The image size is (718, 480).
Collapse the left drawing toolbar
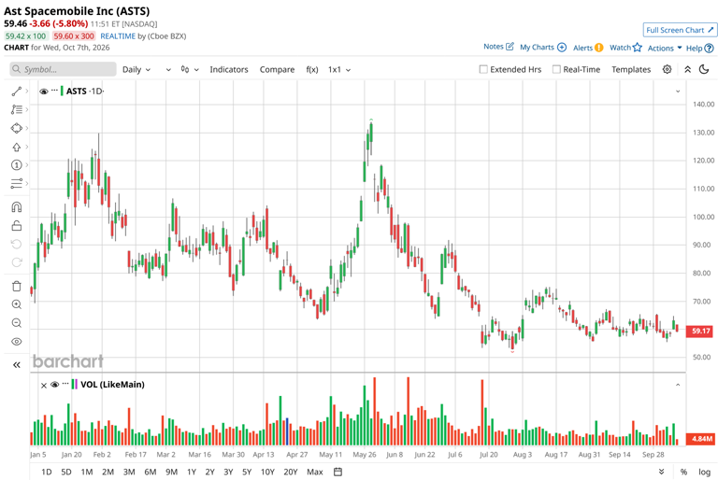pos(17,365)
